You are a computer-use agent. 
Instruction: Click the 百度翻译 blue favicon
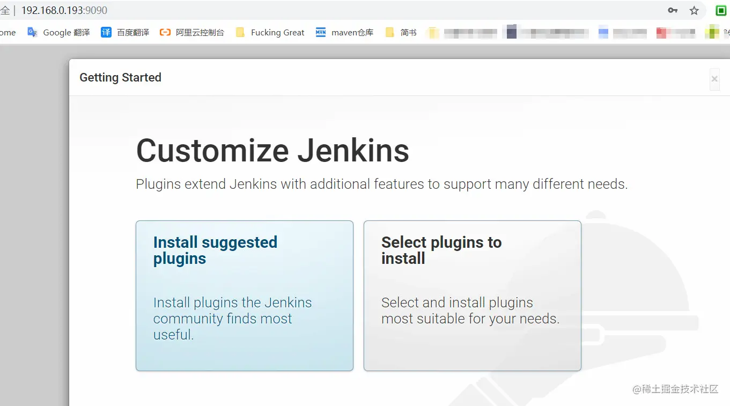click(106, 32)
